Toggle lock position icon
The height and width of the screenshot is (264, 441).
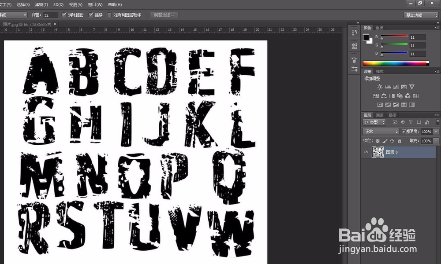point(392,141)
